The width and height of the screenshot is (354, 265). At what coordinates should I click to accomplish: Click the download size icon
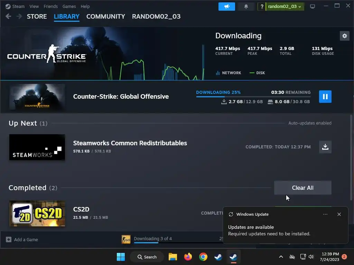point(224,101)
